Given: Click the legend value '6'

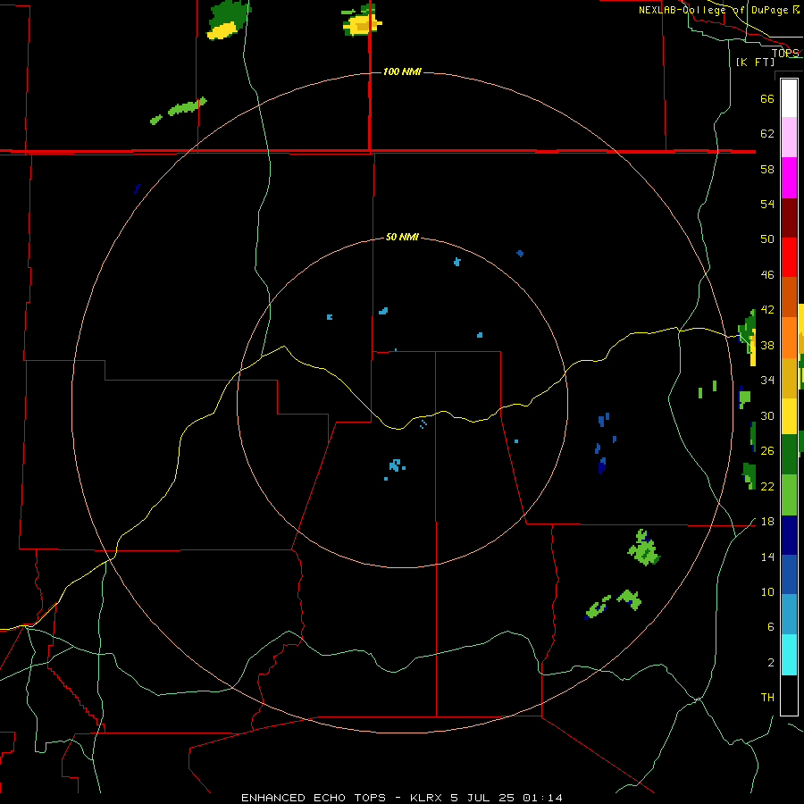Looking at the screenshot, I should coord(770,626).
